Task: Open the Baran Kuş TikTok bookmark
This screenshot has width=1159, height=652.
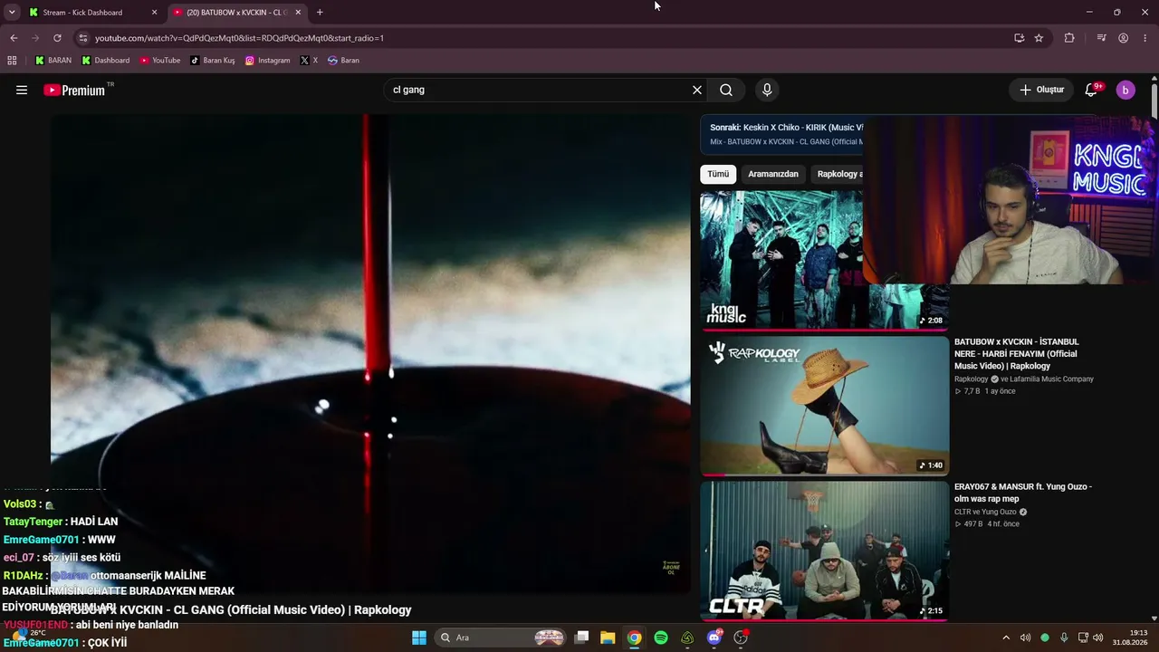Action: click(213, 61)
